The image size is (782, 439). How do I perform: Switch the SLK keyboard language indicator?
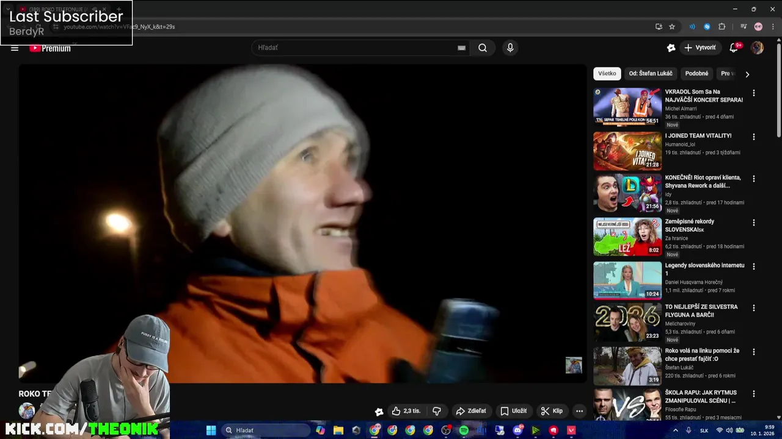(704, 430)
